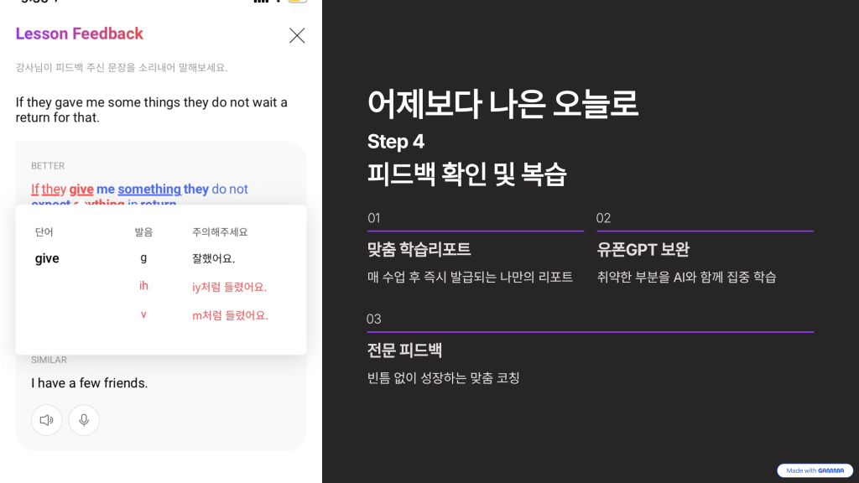The height and width of the screenshot is (483, 859).
Task: Click the "Step 4" slide subtitle
Action: (396, 141)
